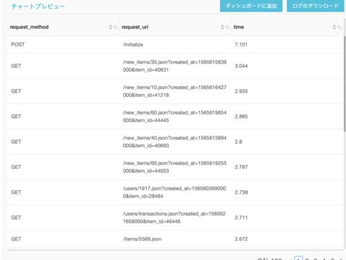The height and width of the screenshot is (260, 346).
Task: Select the row with time 3.044
Action: [176, 66]
